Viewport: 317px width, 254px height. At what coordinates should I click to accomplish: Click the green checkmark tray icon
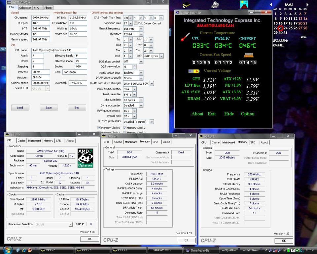[x=298, y=250]
